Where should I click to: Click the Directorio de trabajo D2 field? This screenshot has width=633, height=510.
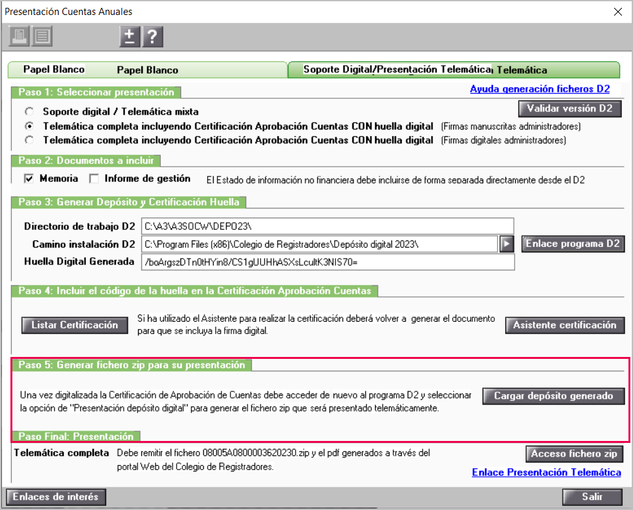click(x=327, y=227)
